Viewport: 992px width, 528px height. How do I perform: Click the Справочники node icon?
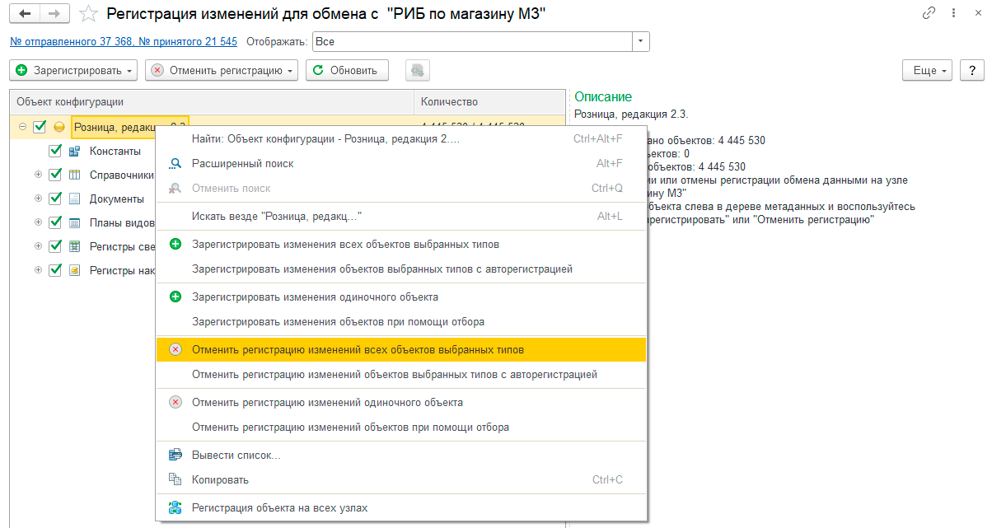pos(74,175)
